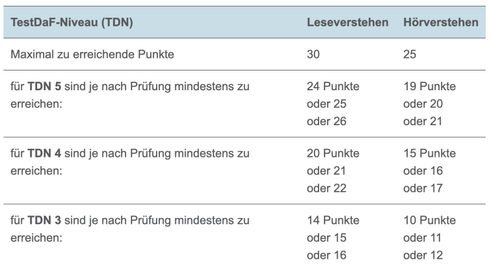491x276 pixels.
Task: Click '24 Punkte' in the Leseverstehen column
Action: [x=333, y=86]
